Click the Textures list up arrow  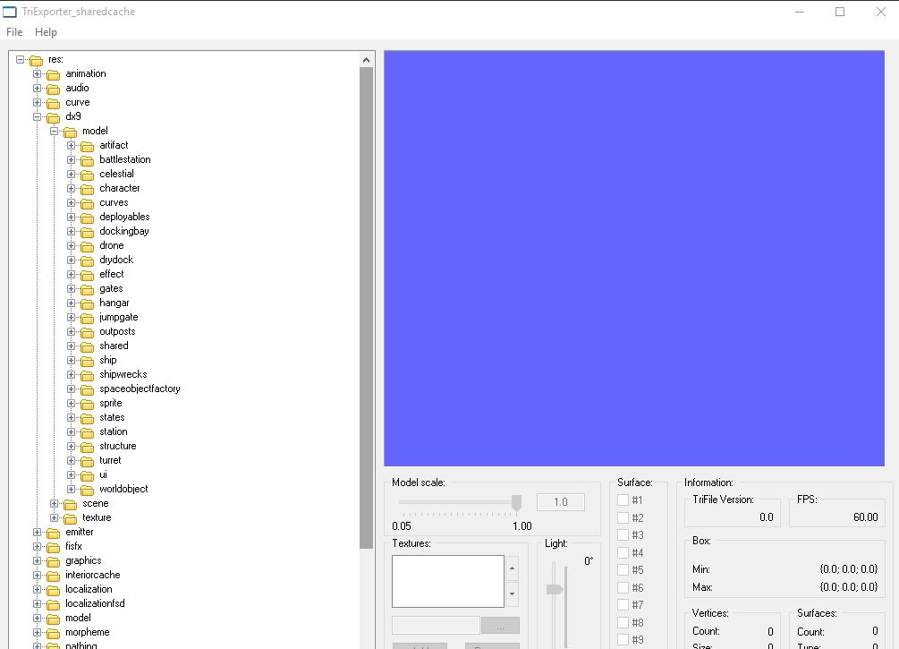coord(512,568)
